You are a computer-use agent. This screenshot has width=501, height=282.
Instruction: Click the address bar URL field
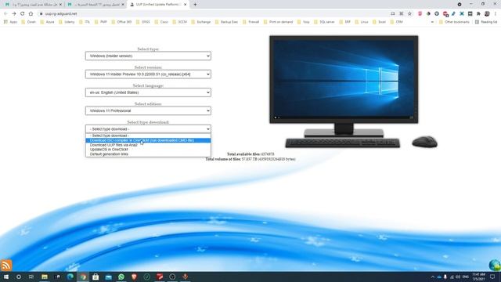(211, 14)
